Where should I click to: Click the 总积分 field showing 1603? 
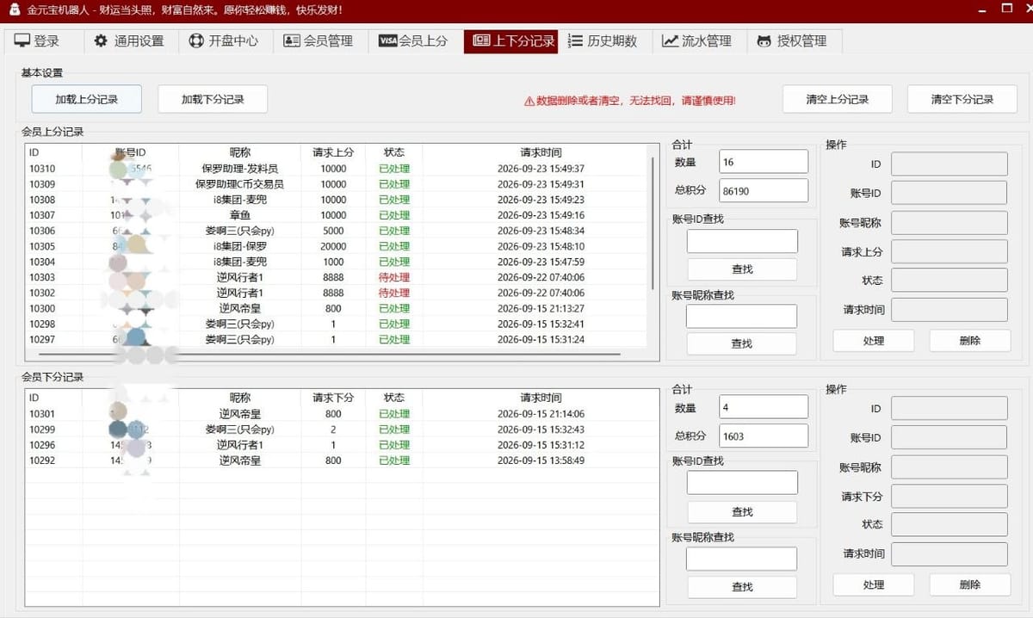764,436
